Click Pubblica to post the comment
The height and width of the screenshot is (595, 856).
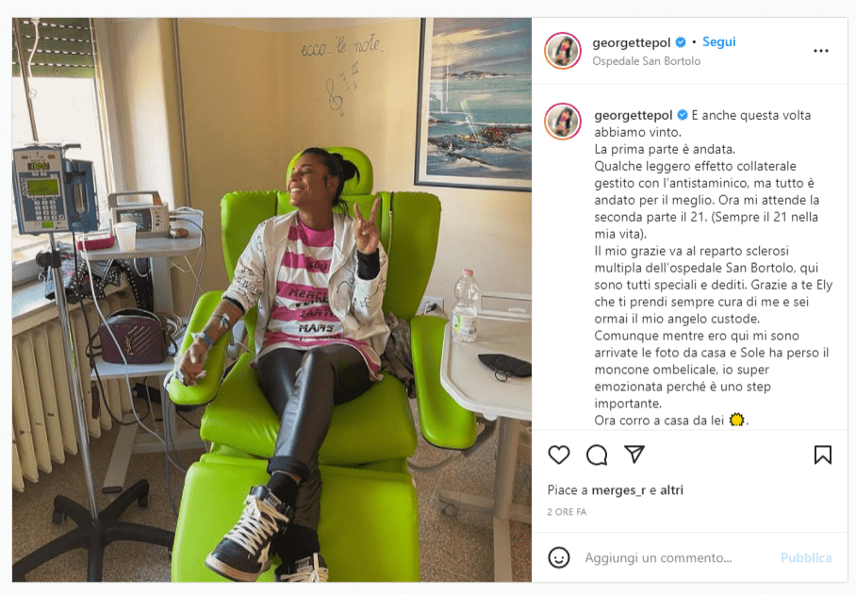point(806,558)
